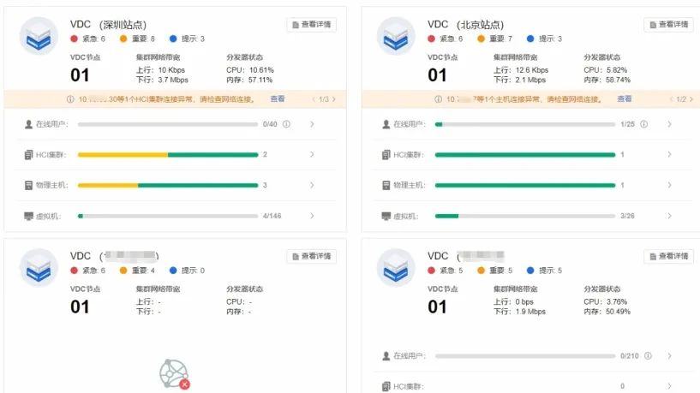This screenshot has height=393, width=700.
Task: Click the 在线用户 person icon in 北京站点 card
Action: (x=387, y=124)
